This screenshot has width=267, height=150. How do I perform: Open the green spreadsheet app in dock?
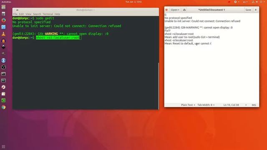[x=3, y=100]
